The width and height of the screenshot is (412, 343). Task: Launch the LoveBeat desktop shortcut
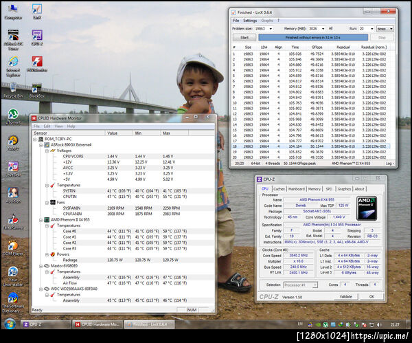13,169
